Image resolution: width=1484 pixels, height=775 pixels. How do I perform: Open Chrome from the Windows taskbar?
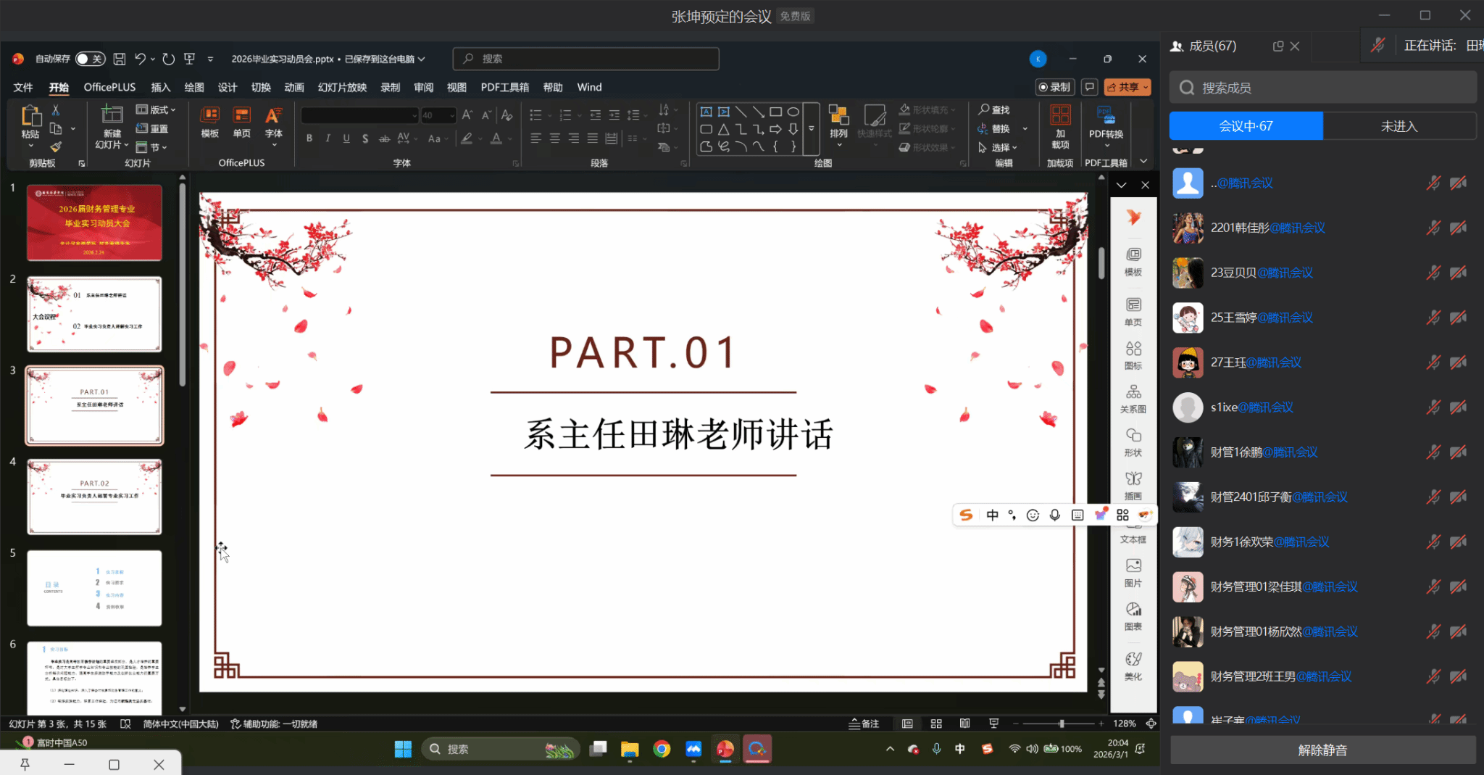[x=662, y=749]
